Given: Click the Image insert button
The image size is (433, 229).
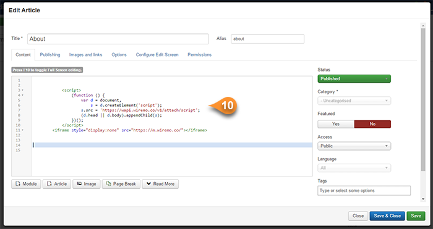Looking at the screenshot, I should click(x=86, y=184).
